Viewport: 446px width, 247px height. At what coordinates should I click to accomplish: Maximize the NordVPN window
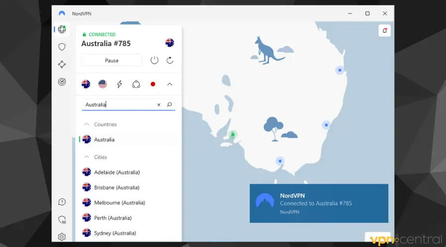tap(368, 13)
